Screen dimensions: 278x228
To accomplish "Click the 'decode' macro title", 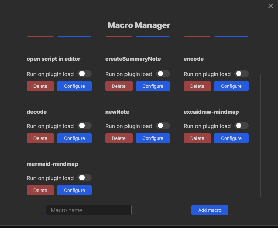I will [37, 112].
